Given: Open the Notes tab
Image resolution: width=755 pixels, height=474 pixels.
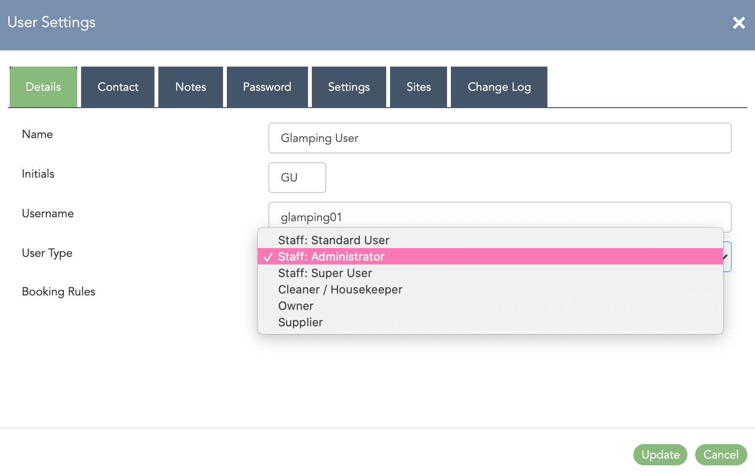Looking at the screenshot, I should 191,87.
